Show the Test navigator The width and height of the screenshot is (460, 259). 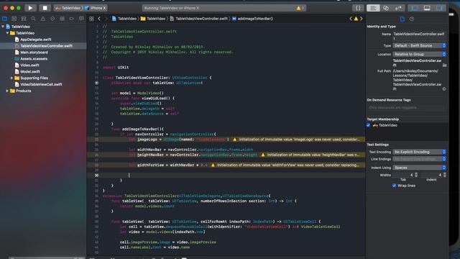52,19
